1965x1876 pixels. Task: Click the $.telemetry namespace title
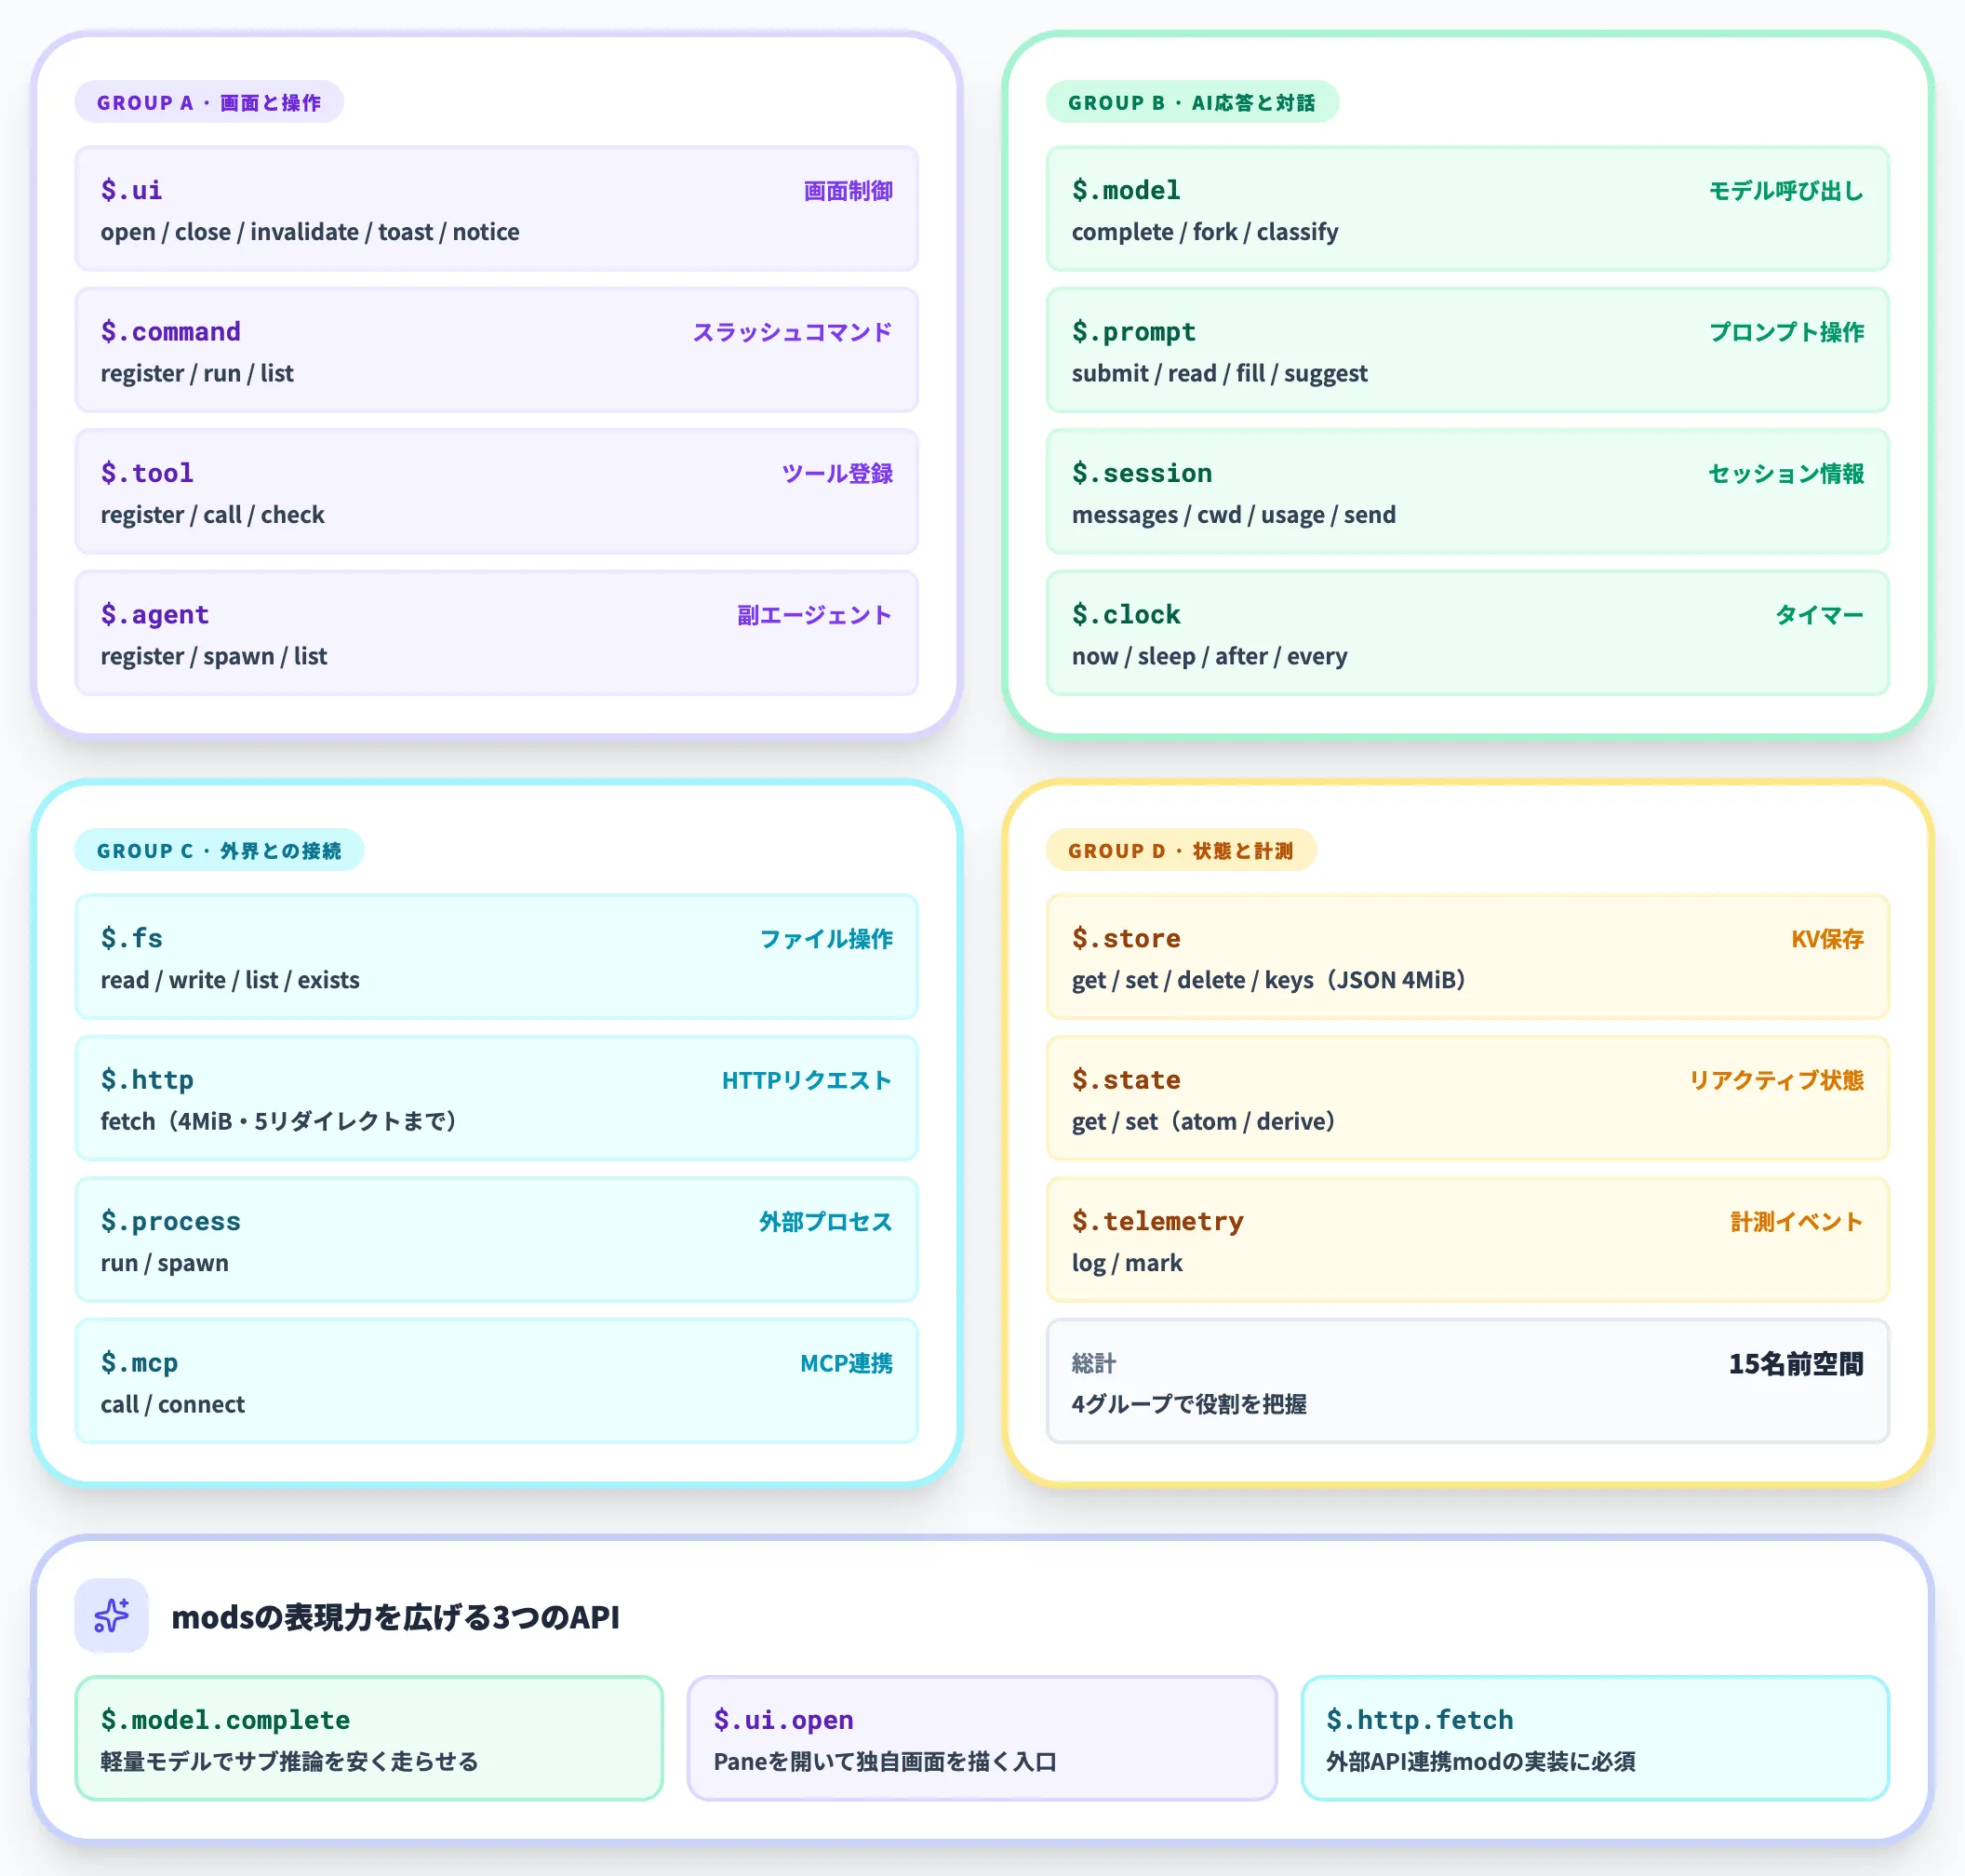(x=1158, y=1221)
